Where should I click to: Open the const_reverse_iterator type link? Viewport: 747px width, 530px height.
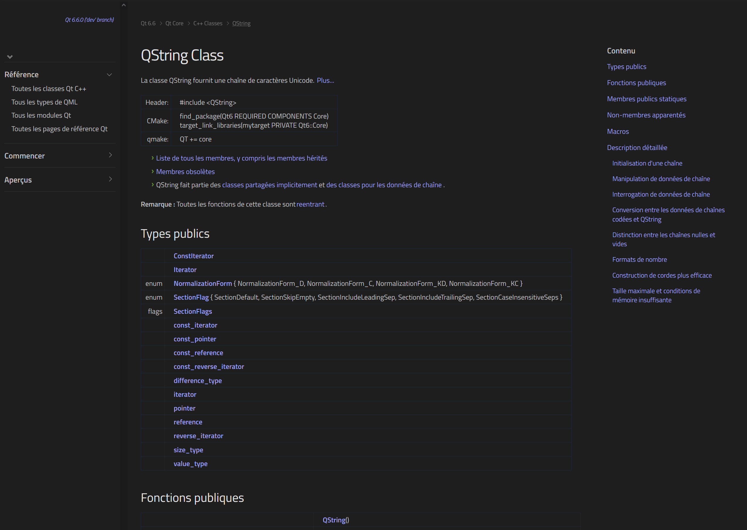click(209, 367)
